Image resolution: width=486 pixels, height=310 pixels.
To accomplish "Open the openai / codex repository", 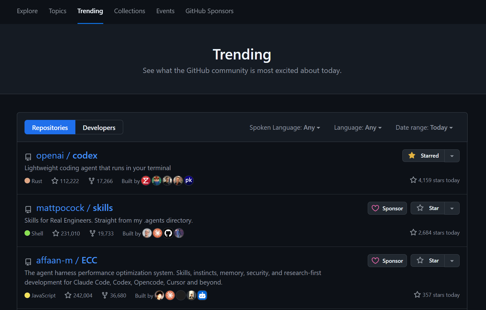I will [x=67, y=155].
